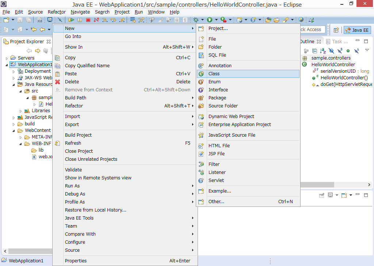The height and width of the screenshot is (266, 374).
Task: Click the back arrow in Project Explorer
Action: 29,50
